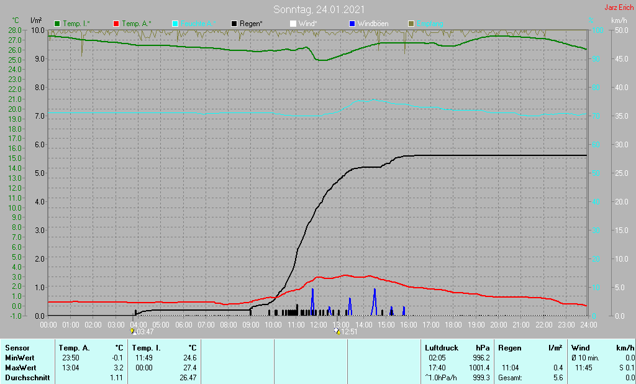Click the 'Luftdruck' column header
The width and height of the screenshot is (636, 384).
pos(442,349)
